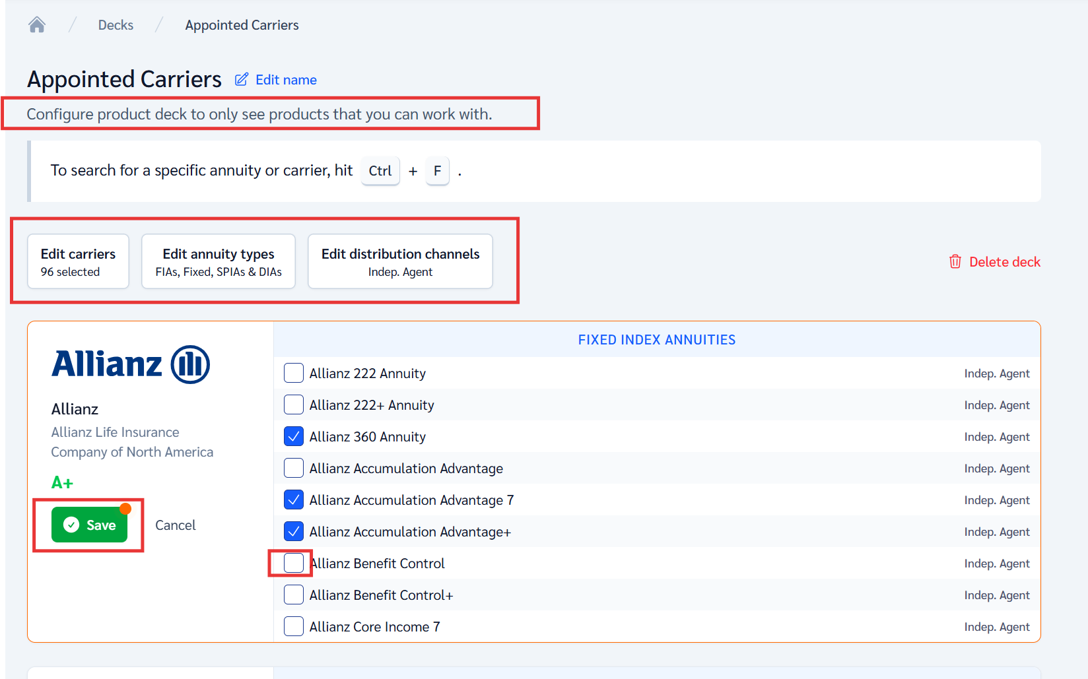
Task: Click Indep. Agent on Allianz Accumulation Advantage 7 row
Action: coord(997,500)
